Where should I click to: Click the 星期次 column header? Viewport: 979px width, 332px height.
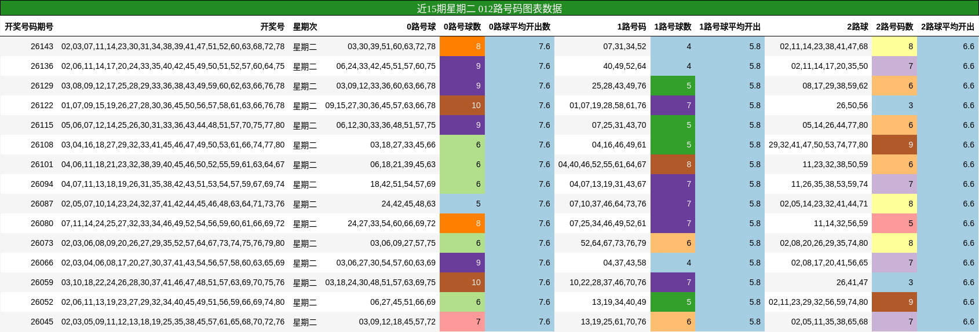click(x=305, y=27)
